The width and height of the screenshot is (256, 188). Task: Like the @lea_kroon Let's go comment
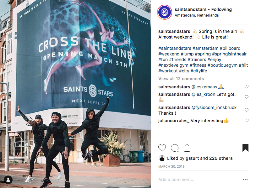click(246, 97)
